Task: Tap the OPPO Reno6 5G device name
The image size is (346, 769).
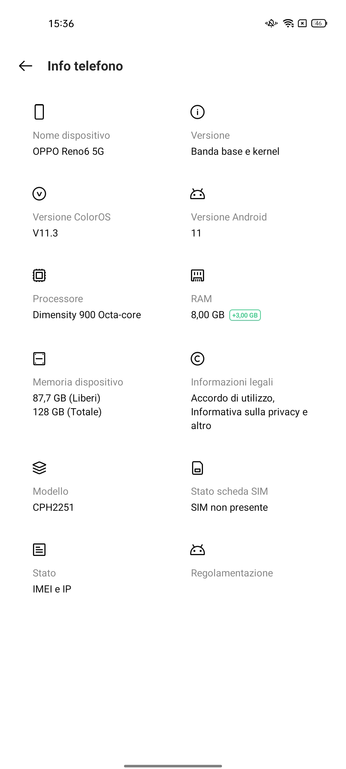Action: click(x=68, y=151)
